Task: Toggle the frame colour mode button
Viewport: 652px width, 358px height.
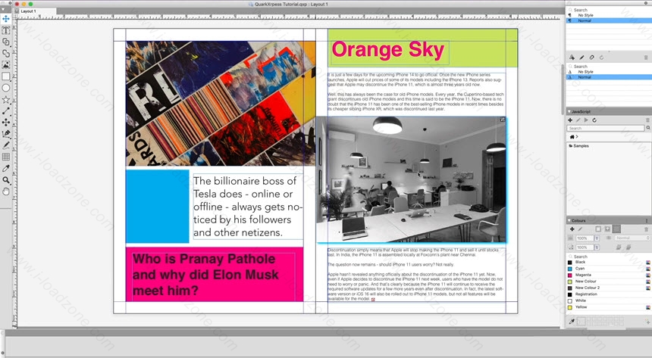Action: [x=598, y=229]
